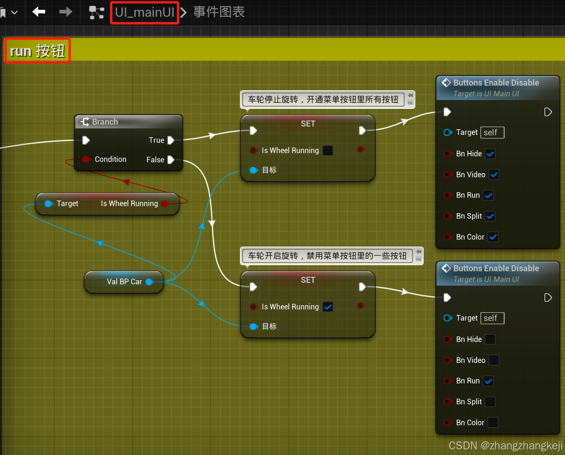The height and width of the screenshot is (455, 565).
Task: Check Bn Hide in lower function node
Action: 490,339
